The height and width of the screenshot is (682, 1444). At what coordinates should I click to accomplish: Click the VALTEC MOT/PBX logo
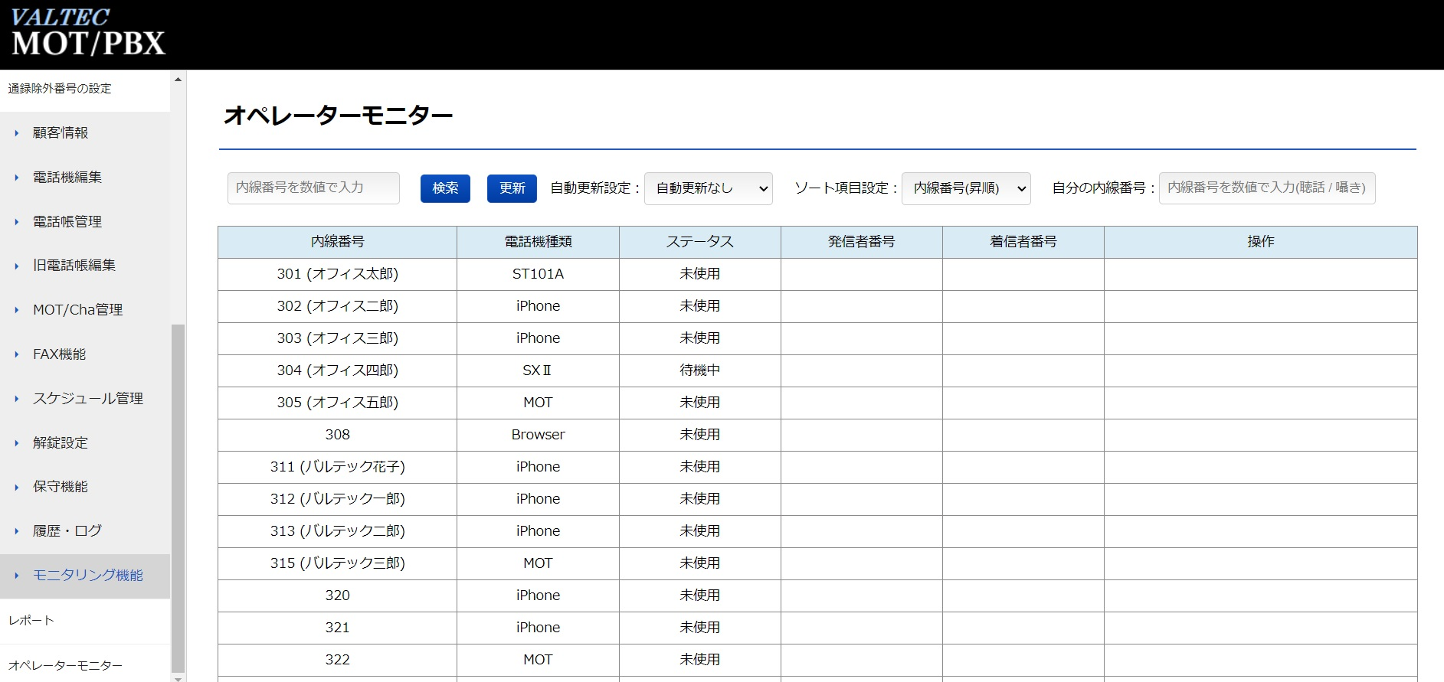click(x=88, y=34)
